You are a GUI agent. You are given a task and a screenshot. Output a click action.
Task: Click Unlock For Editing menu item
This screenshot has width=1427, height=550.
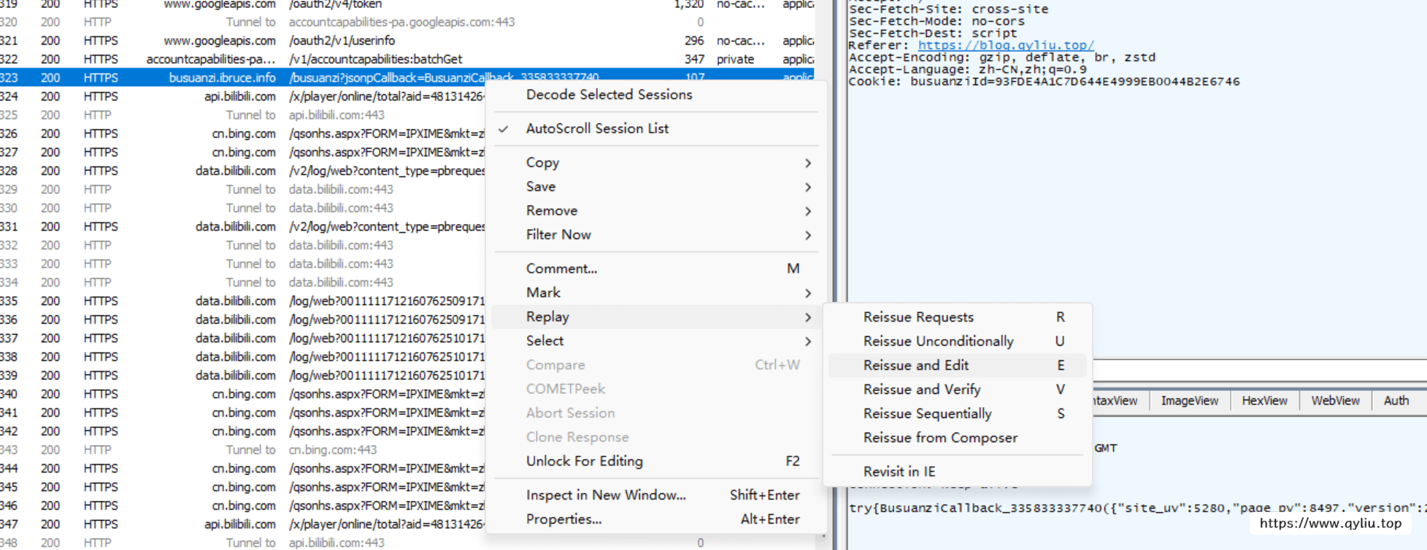[x=584, y=461]
